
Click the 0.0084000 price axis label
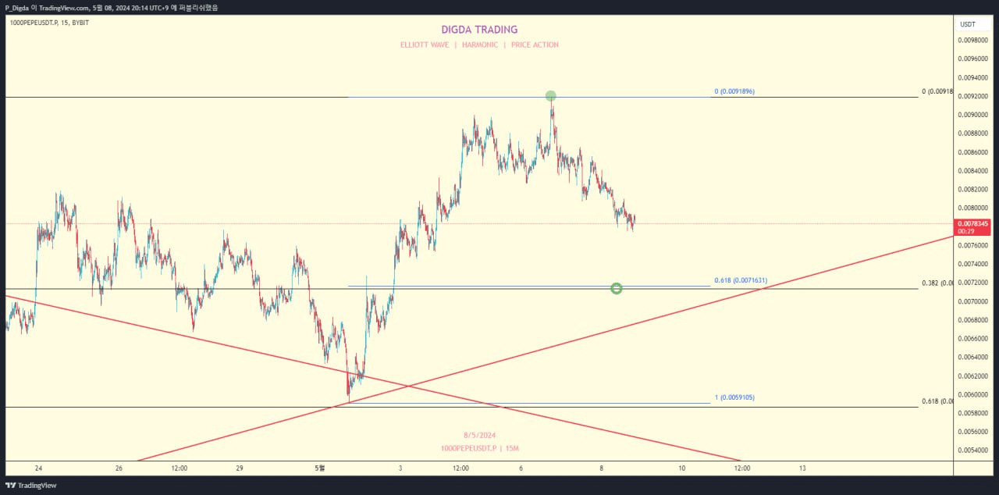[974, 171]
